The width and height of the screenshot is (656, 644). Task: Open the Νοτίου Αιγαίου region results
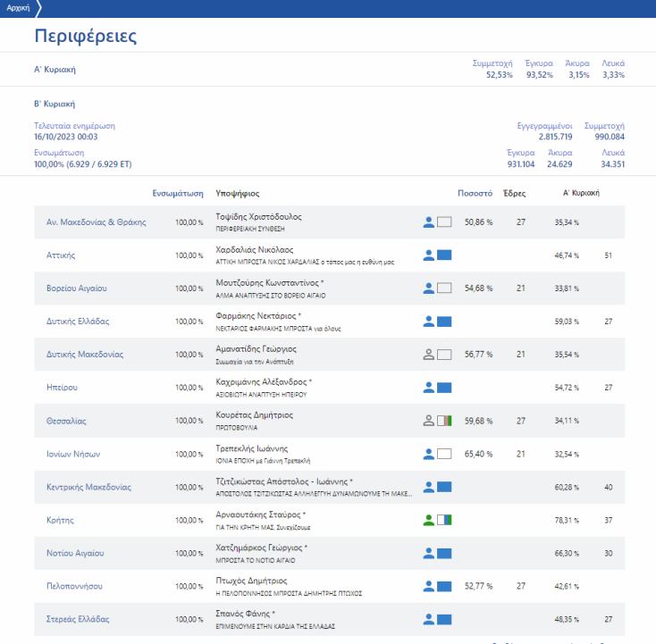pos(76,553)
